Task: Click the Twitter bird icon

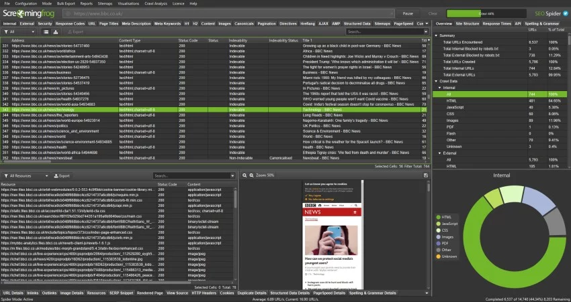Action: coord(566,13)
